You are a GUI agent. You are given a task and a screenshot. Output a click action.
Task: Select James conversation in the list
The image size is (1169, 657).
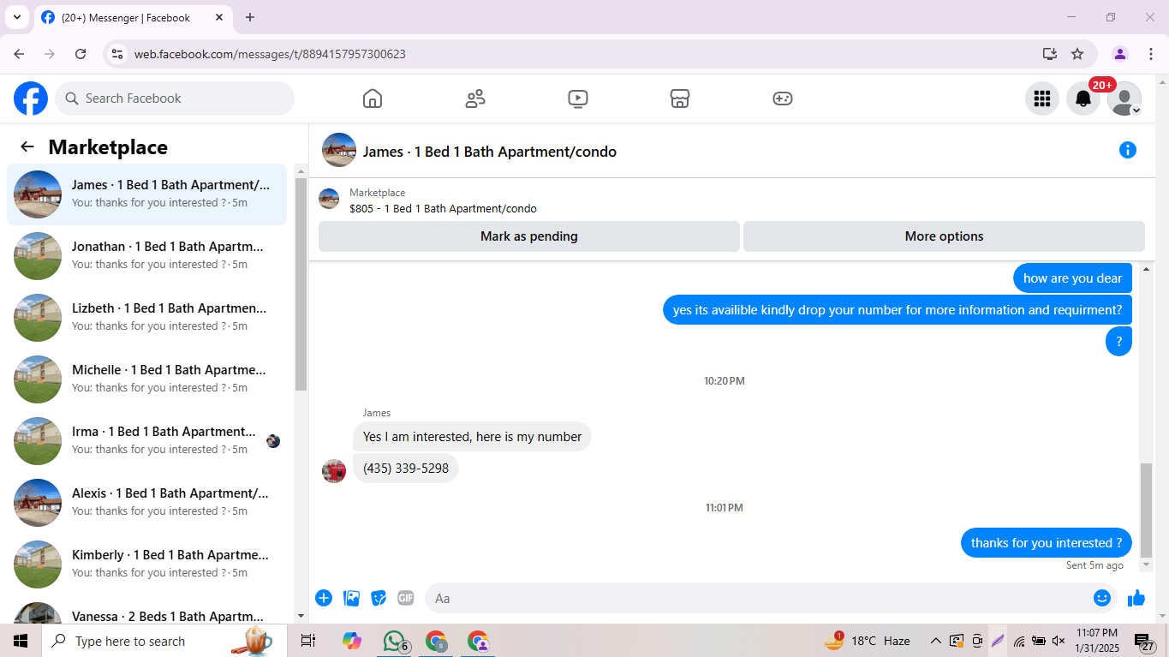coord(147,194)
